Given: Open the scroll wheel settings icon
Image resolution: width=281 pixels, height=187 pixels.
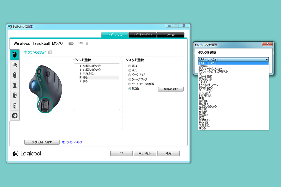Looking at the screenshot, I should click(x=15, y=75).
